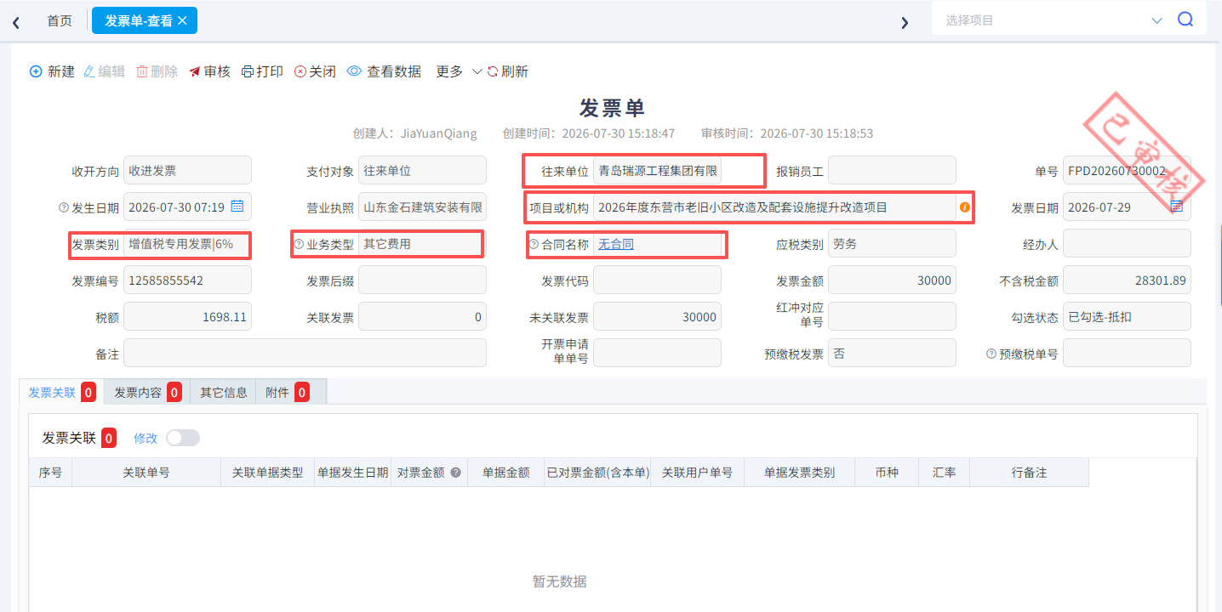
Task: Open calendar icon in 发生日期 field
Action: (x=237, y=207)
